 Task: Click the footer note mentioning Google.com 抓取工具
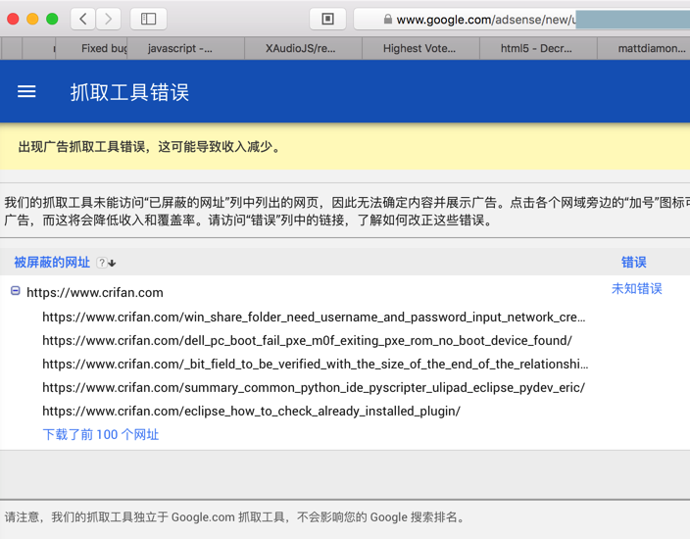coord(235,517)
